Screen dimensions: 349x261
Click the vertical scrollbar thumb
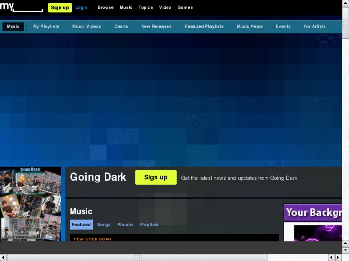[346, 23]
